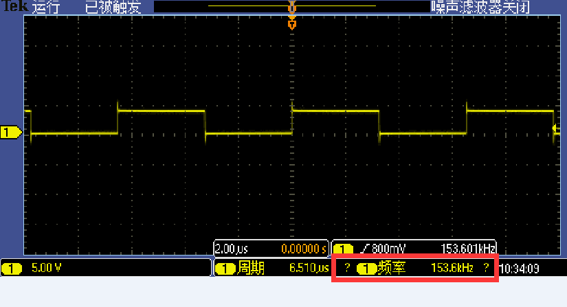Click the channel 1 badge next to 频率

click(x=367, y=268)
